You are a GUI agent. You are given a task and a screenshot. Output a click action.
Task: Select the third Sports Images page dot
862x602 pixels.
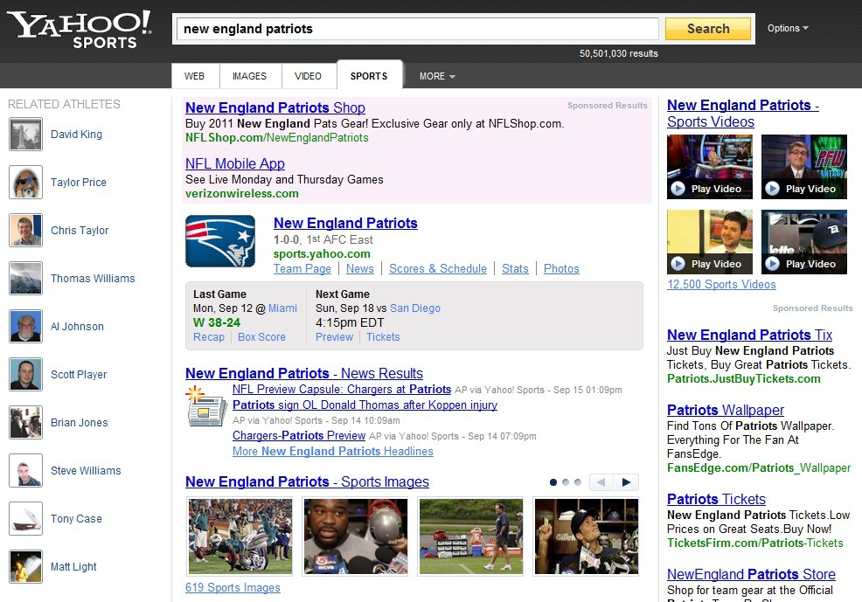coord(577,482)
